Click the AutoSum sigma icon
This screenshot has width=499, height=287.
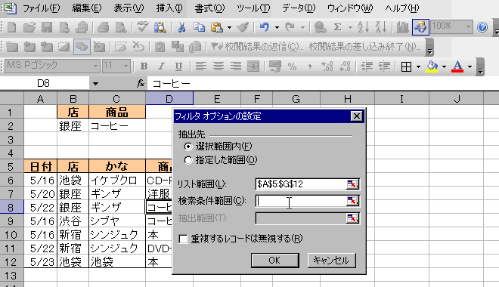[x=338, y=27]
